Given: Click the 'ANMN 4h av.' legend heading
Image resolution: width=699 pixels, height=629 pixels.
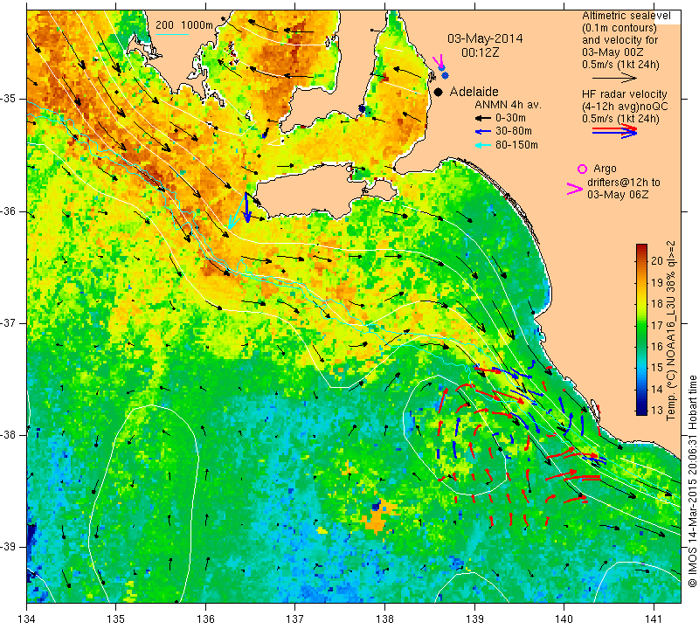Looking at the screenshot, I should pyautogui.click(x=508, y=105).
